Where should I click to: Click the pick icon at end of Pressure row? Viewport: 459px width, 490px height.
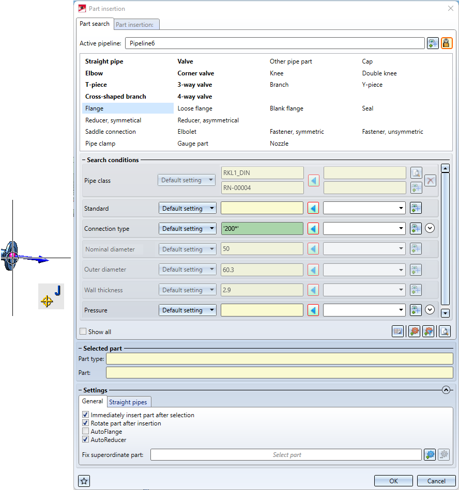[416, 310]
